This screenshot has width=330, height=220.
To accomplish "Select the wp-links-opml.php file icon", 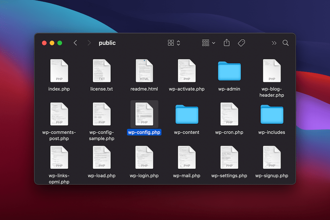I will pyautogui.click(x=59, y=158).
